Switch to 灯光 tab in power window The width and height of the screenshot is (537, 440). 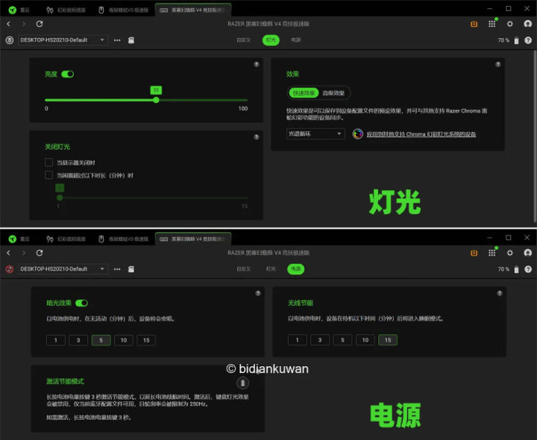(271, 269)
